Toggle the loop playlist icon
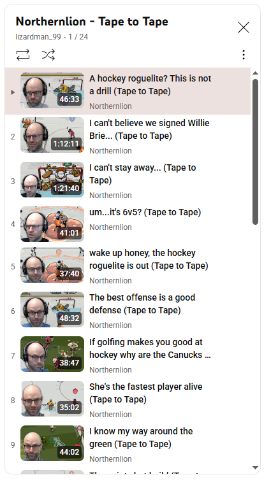Image resolution: width=278 pixels, height=484 pixels. tap(23, 55)
